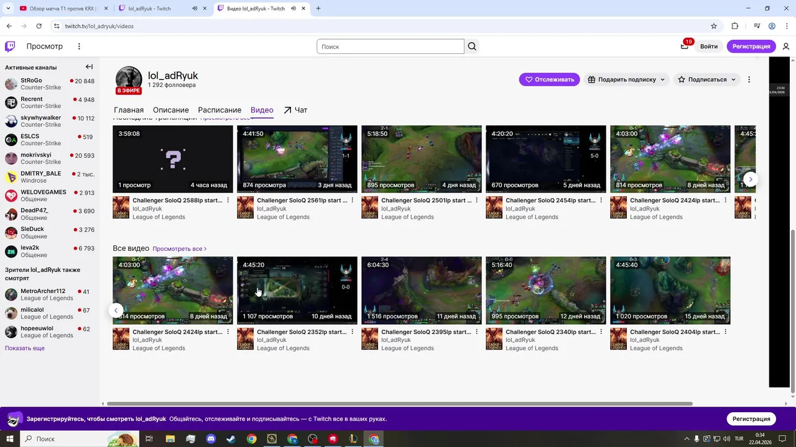Open options for Challenger SoloQ 2588lp video
796x447 pixels.
pyautogui.click(x=228, y=201)
